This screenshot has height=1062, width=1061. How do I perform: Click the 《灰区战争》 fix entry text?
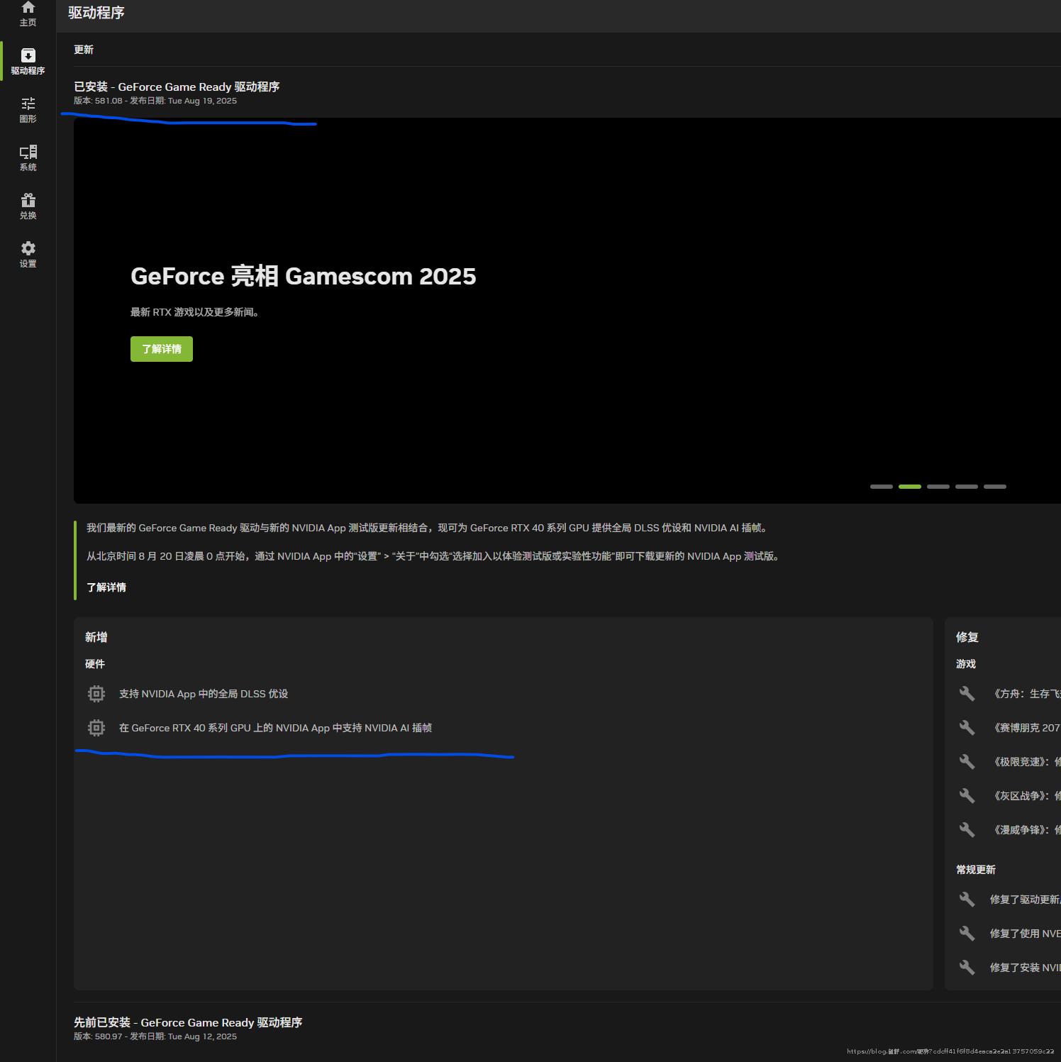click(1026, 796)
